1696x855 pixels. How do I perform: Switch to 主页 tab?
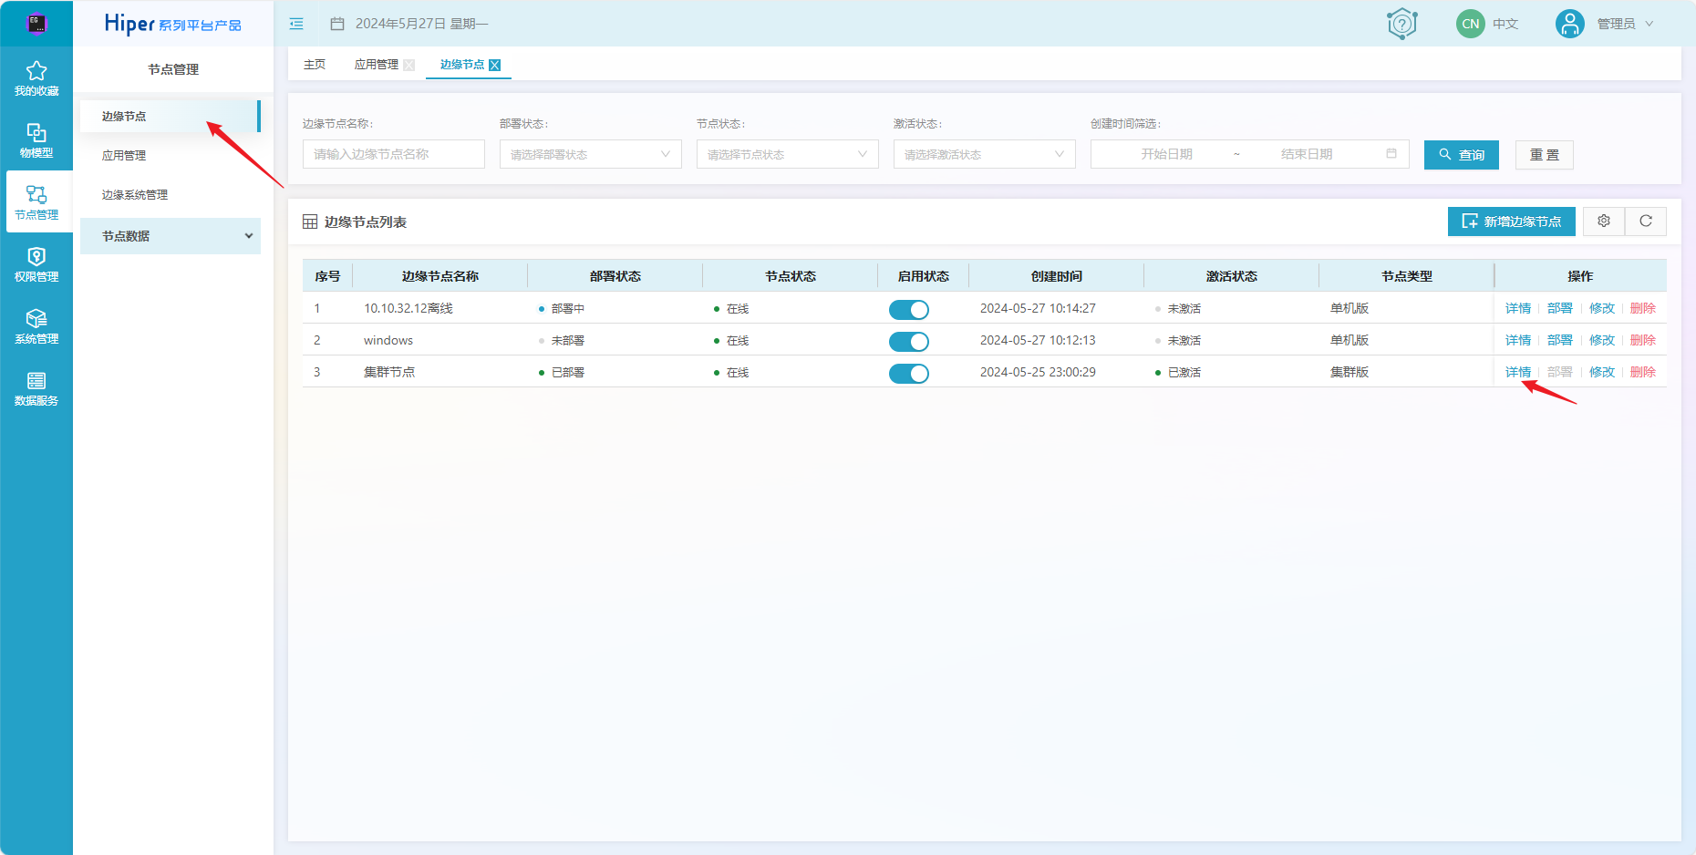click(x=315, y=65)
